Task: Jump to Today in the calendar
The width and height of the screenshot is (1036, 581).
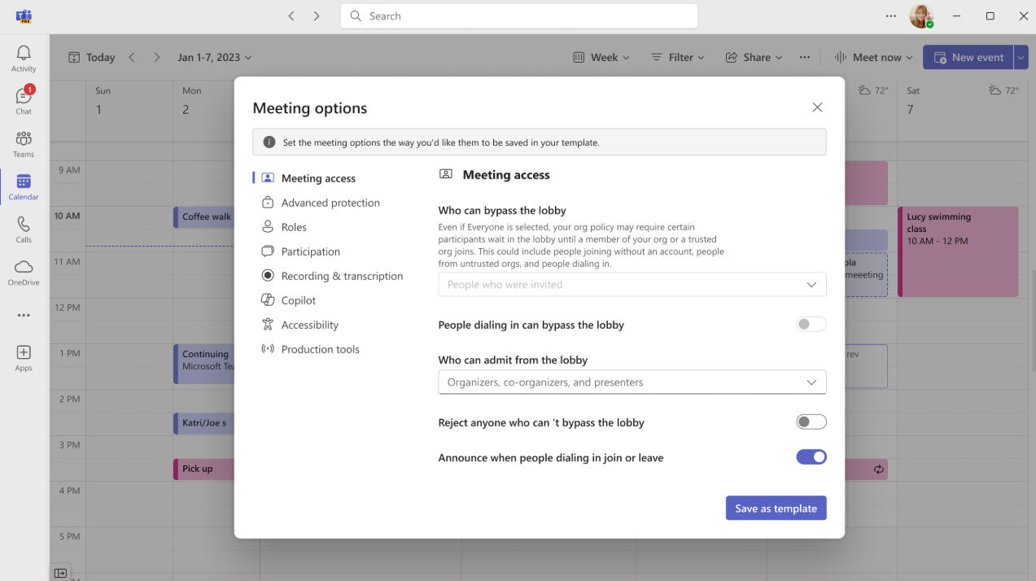Action: pos(92,57)
